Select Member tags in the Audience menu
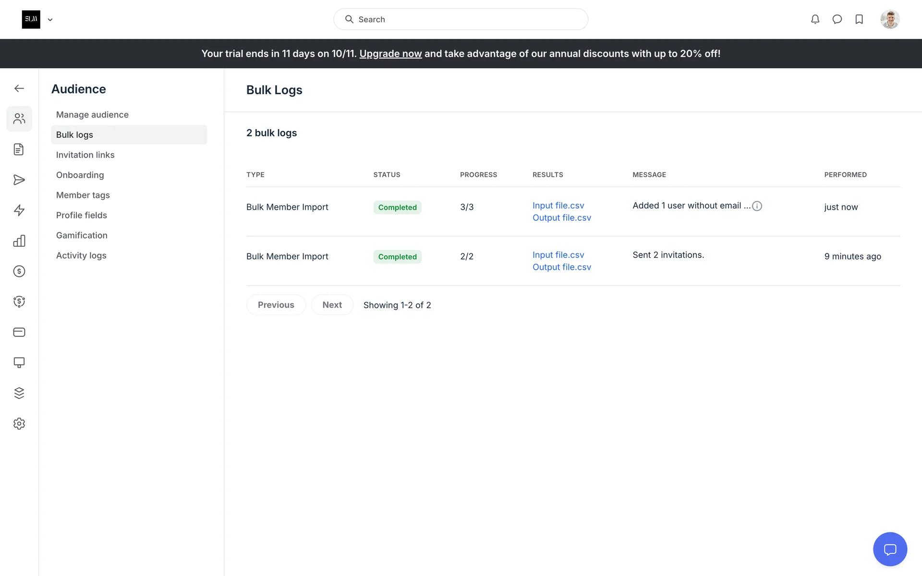Image resolution: width=922 pixels, height=576 pixels. (x=83, y=195)
